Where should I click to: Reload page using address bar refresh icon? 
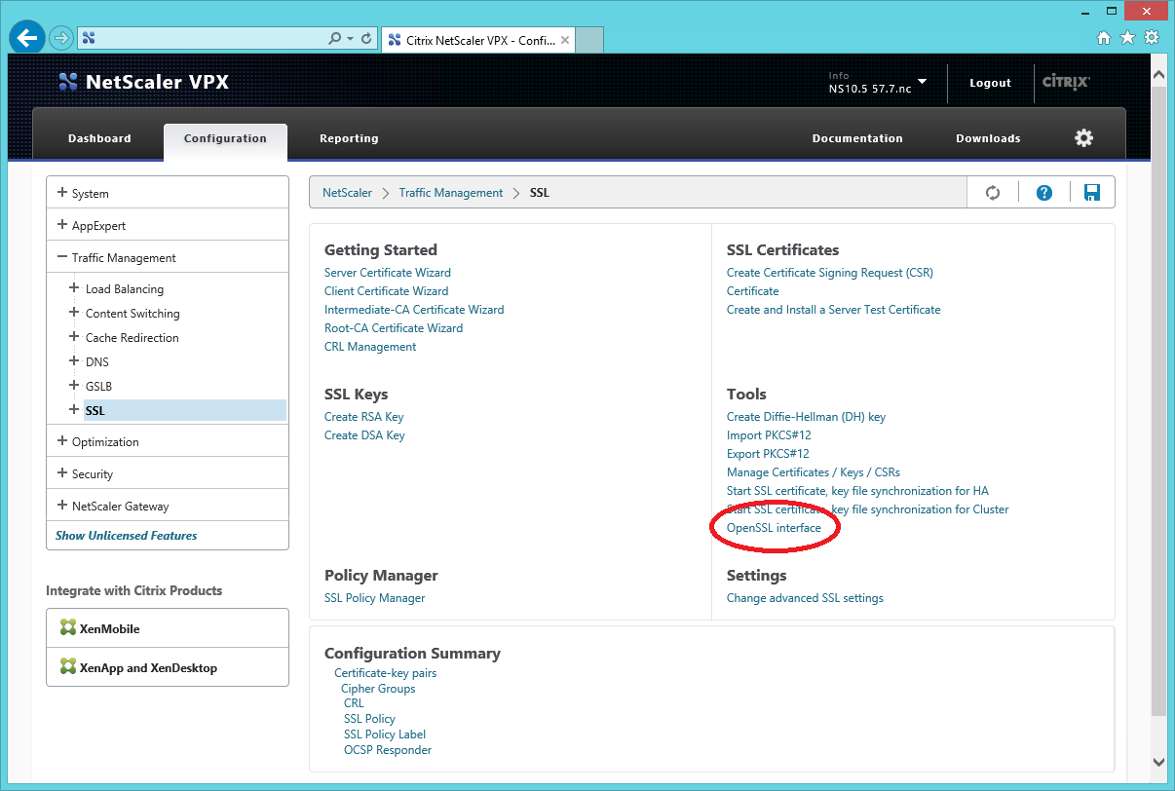coord(366,39)
